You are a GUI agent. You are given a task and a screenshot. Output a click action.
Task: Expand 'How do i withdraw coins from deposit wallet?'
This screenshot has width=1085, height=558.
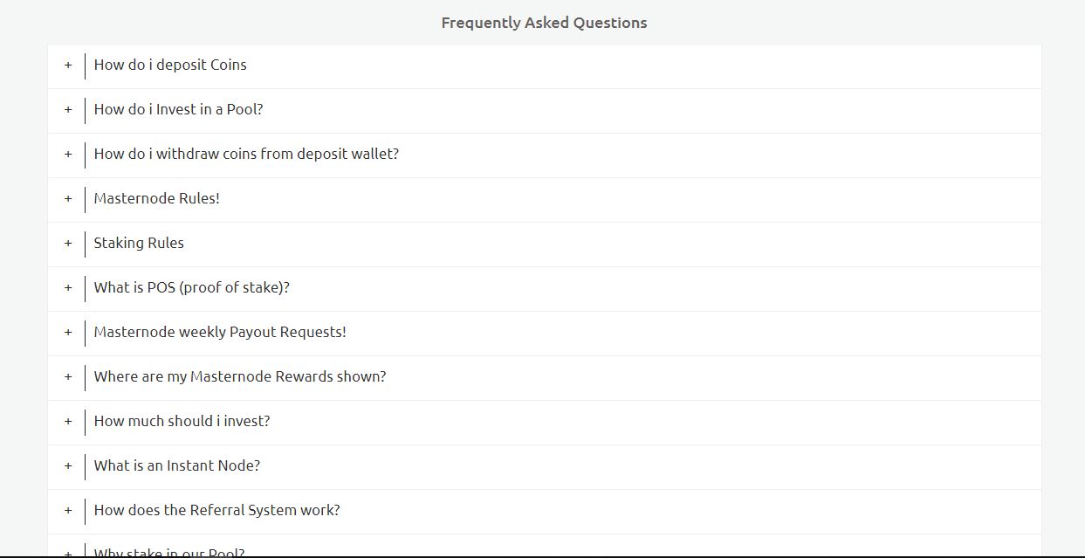point(246,155)
